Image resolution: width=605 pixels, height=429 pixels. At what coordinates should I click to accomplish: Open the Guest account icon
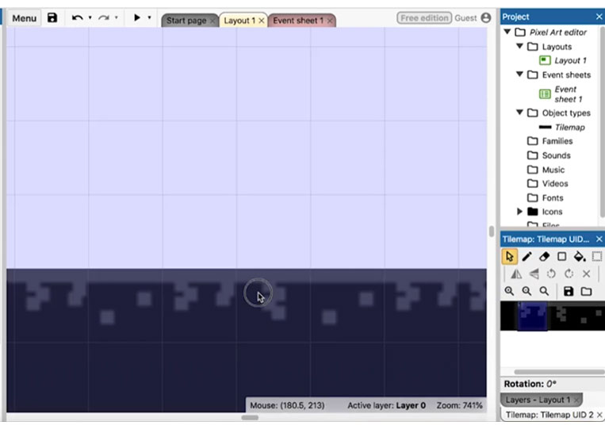click(486, 17)
